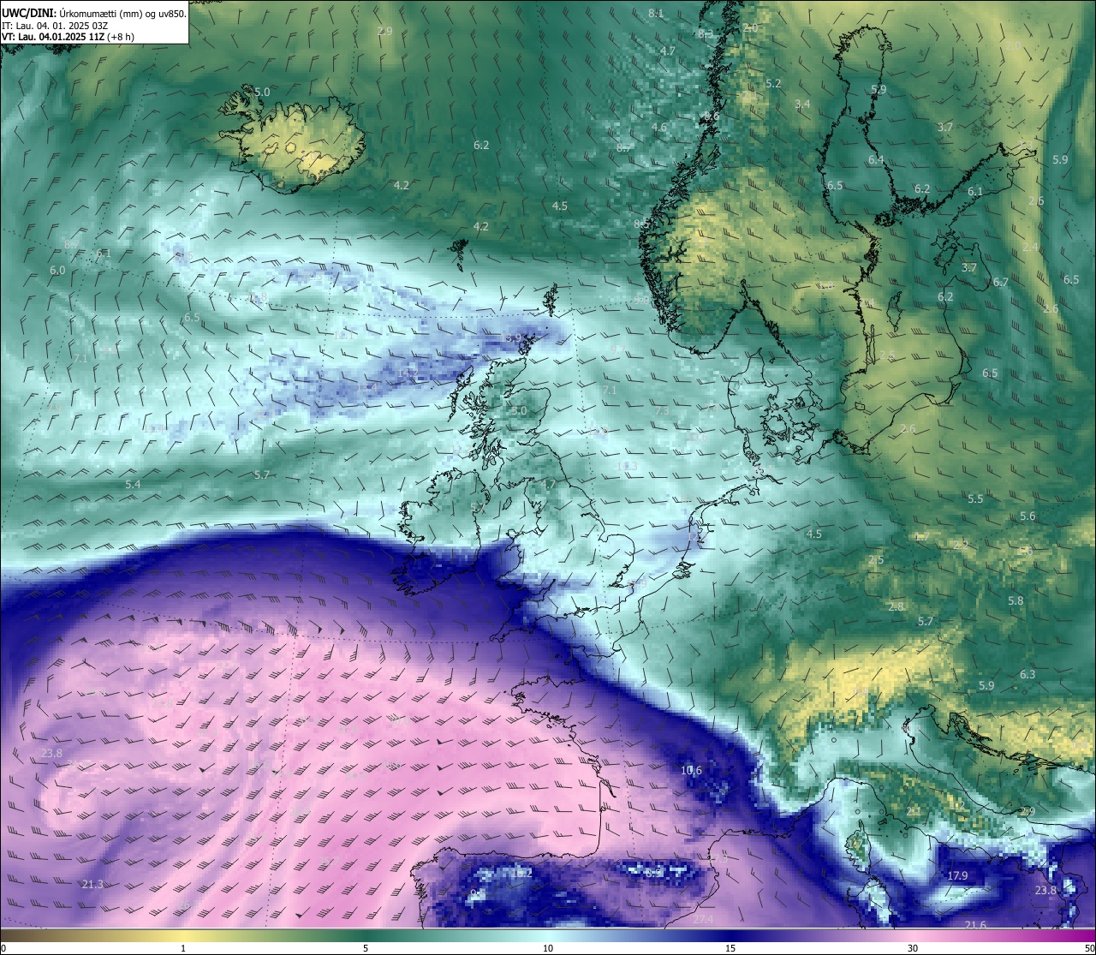
Task: Click the 5.8 value in eastern Europe
Action: (x=1016, y=600)
